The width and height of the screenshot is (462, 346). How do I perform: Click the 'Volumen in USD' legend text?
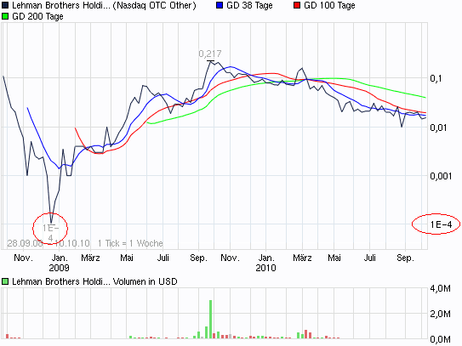click(x=145, y=281)
